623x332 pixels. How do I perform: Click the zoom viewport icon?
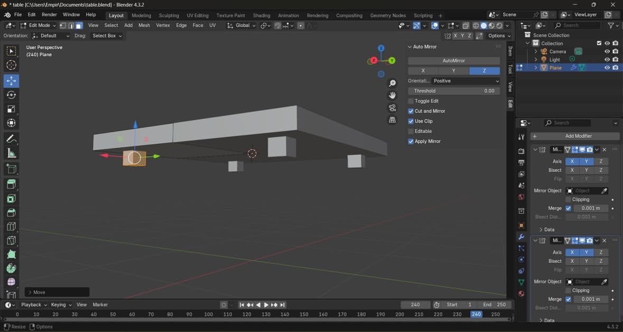[x=392, y=83]
